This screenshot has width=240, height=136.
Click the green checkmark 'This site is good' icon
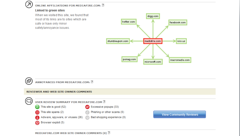point(37,107)
